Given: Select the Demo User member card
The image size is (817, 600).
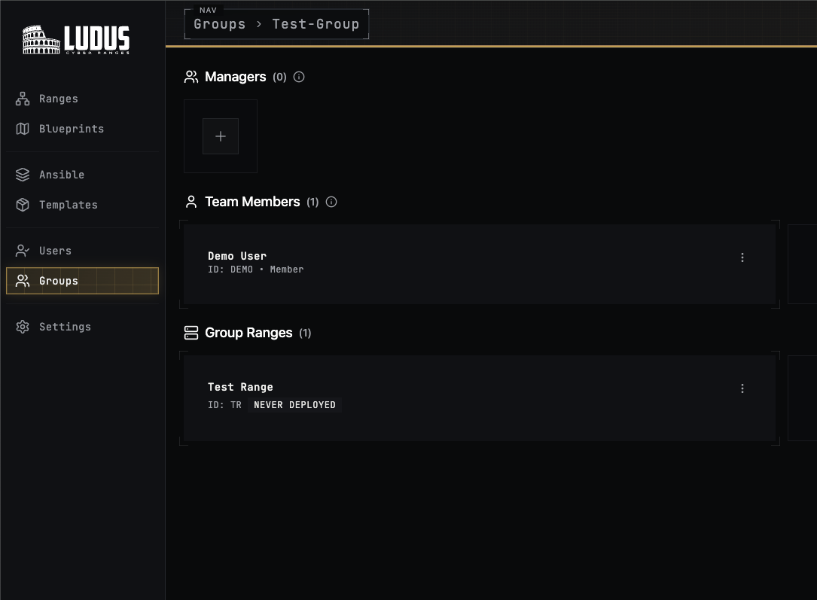Looking at the screenshot, I should pos(452,263).
